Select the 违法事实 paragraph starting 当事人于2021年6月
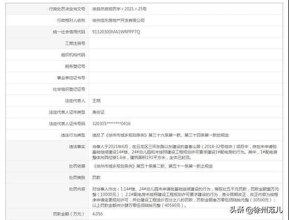 tap(185, 152)
